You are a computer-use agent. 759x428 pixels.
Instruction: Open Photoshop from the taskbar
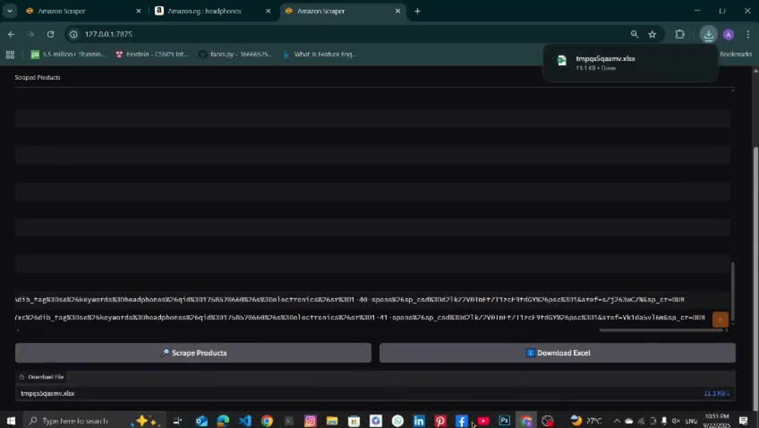[505, 420]
